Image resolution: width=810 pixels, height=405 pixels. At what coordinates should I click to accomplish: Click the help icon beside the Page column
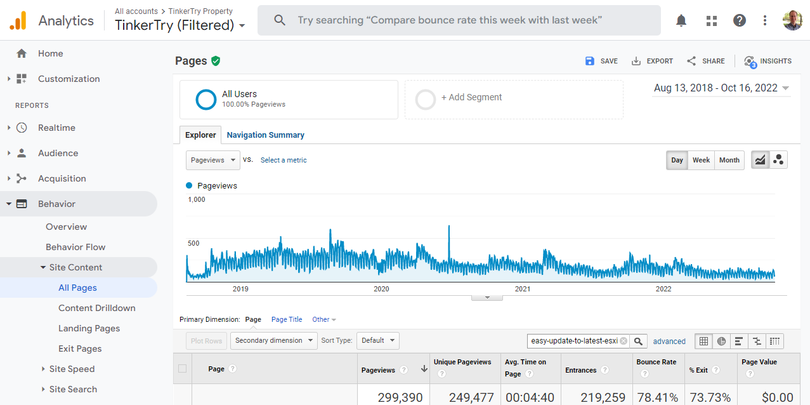233,369
